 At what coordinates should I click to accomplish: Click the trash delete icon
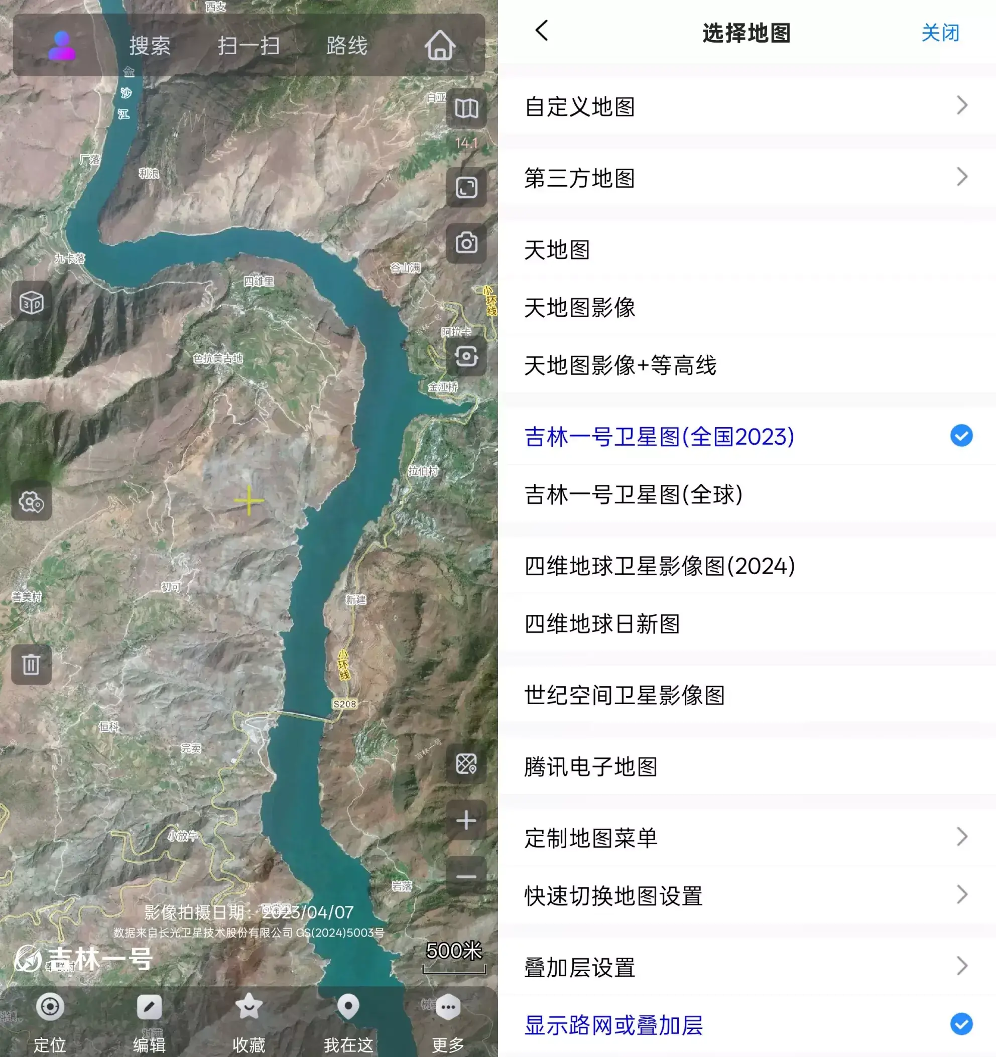point(31,664)
